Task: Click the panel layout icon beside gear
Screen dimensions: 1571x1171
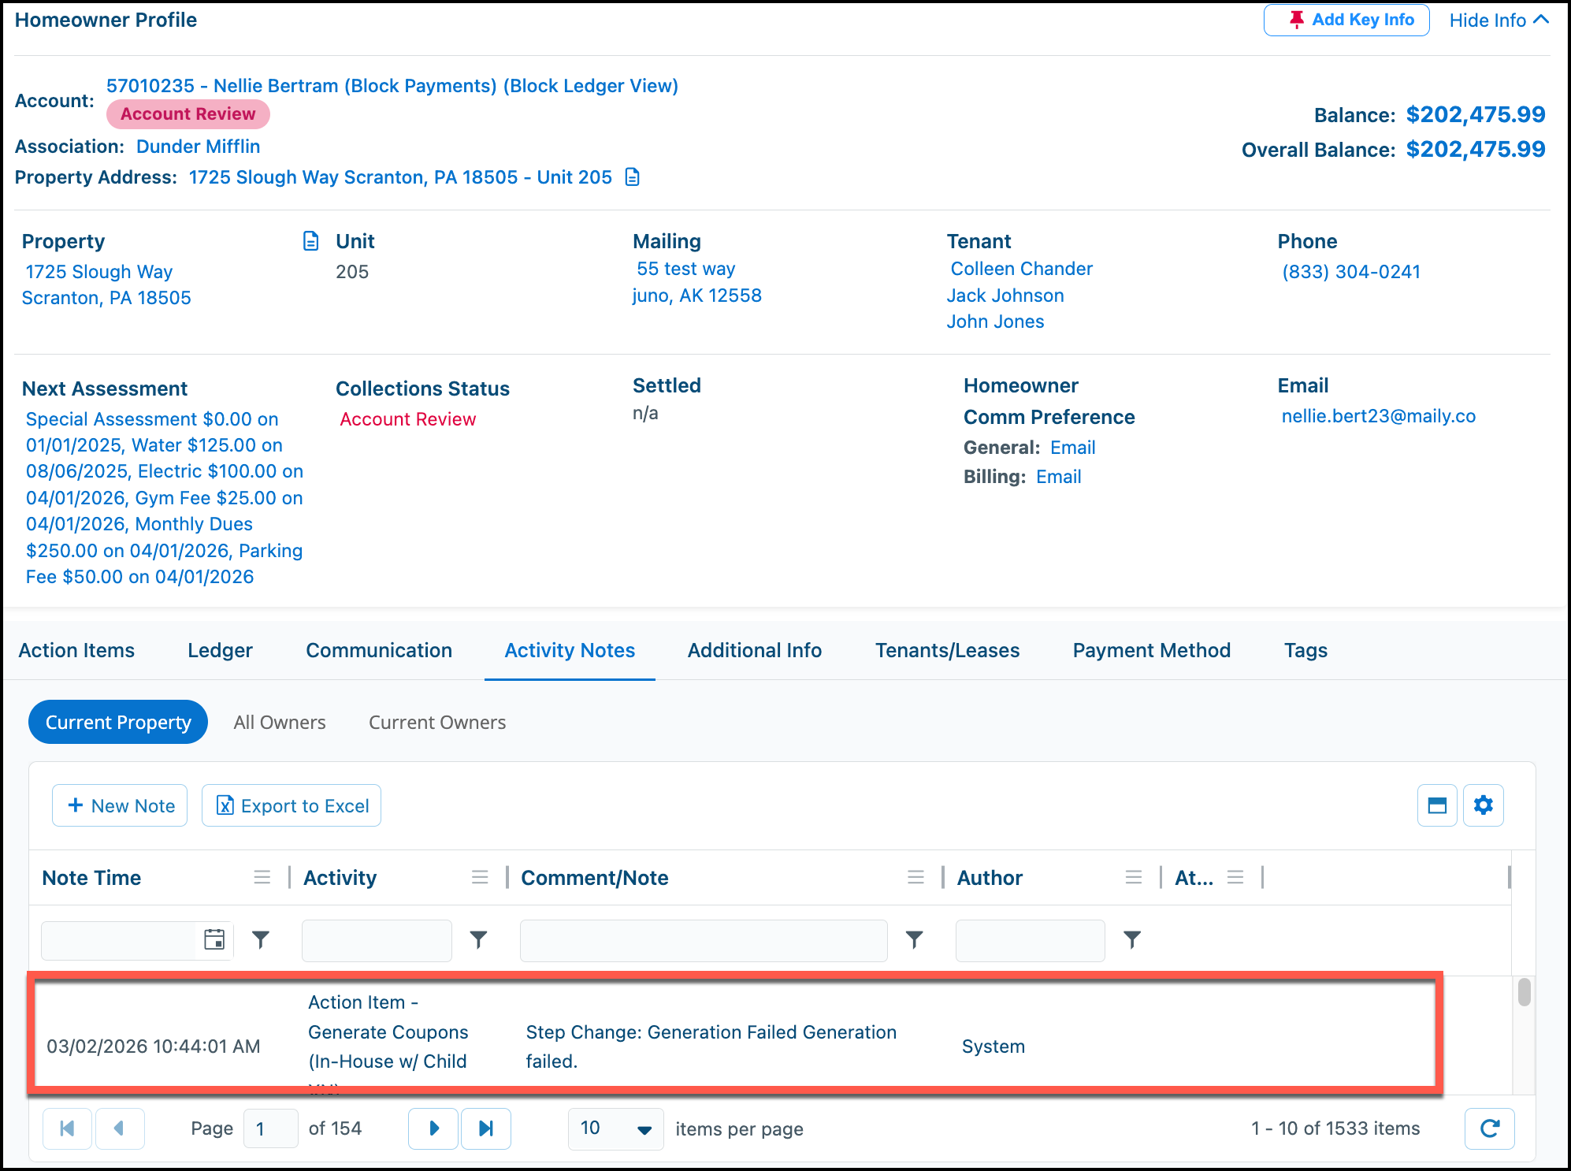Action: [x=1437, y=805]
